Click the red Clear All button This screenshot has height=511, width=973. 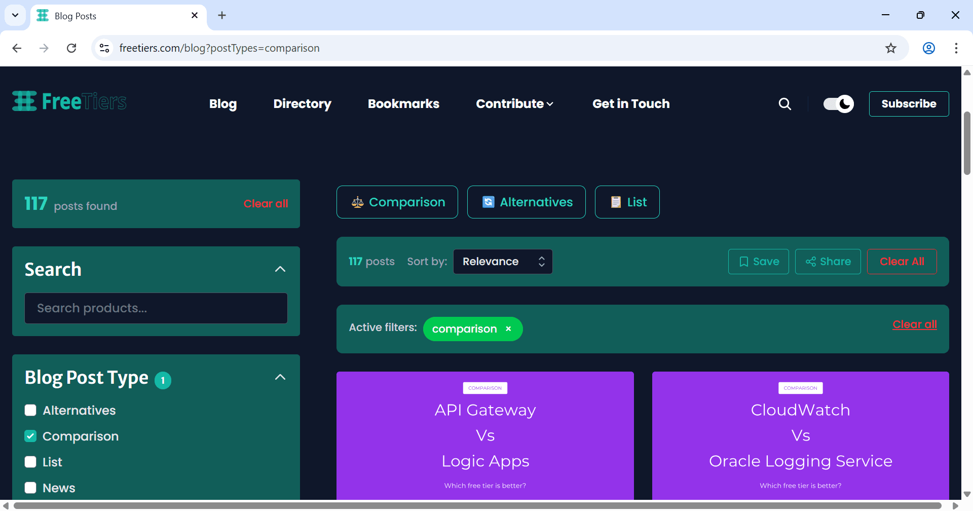[x=902, y=262]
